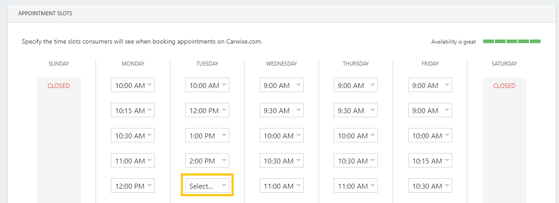This screenshot has width=559, height=203.
Task: Change Tuesday 2:00 PM time slot
Action: coord(207,161)
